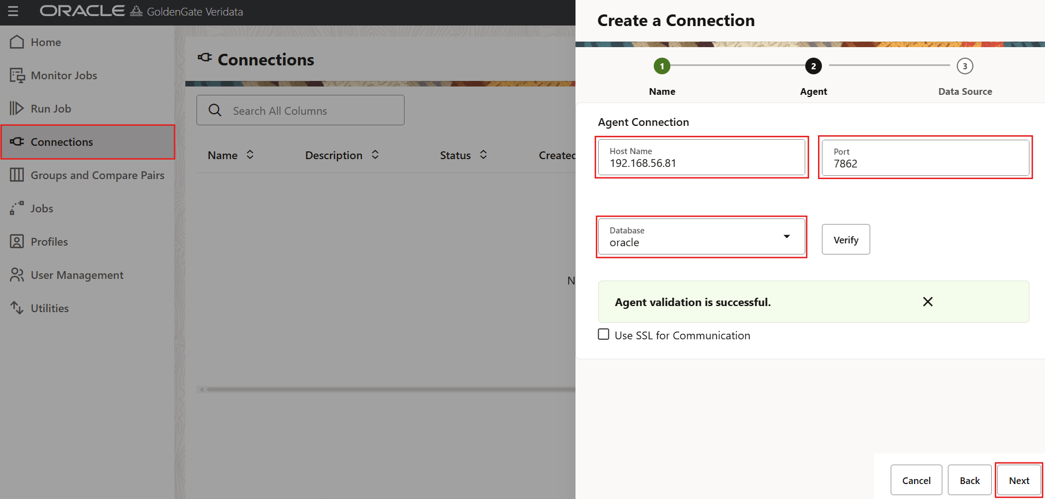Image resolution: width=1045 pixels, height=499 pixels.
Task: Click the Groups and Compare Pairs icon
Action: click(x=17, y=175)
